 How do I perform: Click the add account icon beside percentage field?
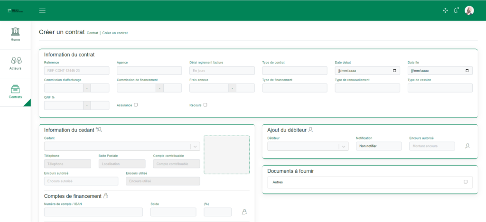(244, 212)
